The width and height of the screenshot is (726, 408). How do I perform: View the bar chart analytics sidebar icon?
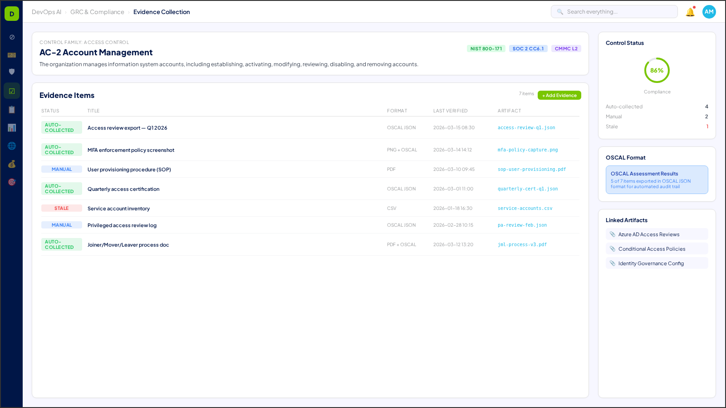coord(11,127)
